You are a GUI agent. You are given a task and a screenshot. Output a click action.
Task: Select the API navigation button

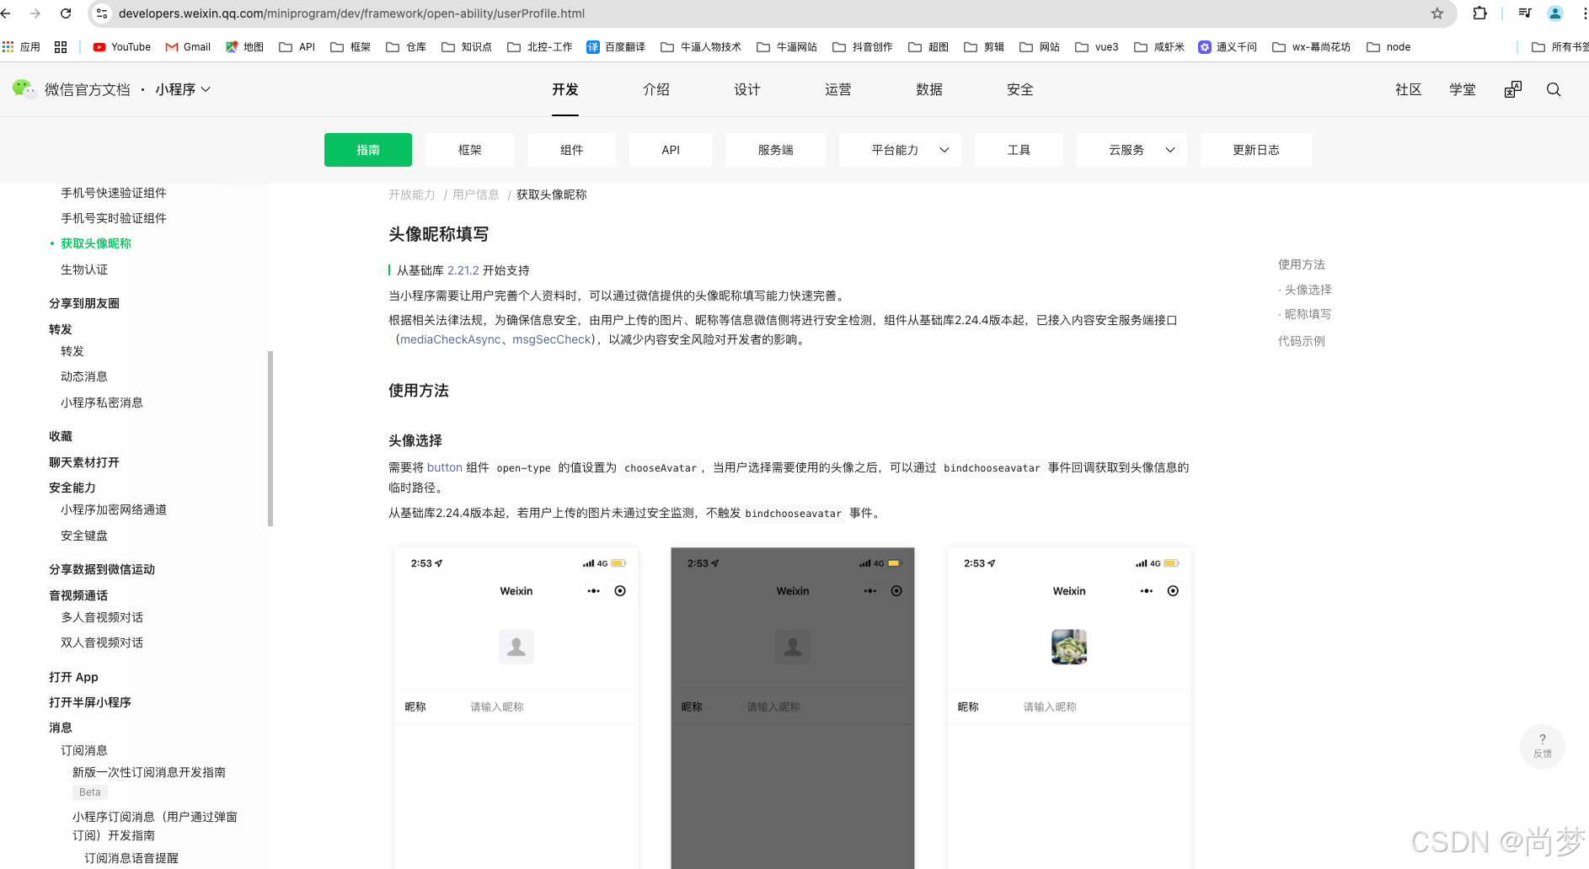coord(671,150)
